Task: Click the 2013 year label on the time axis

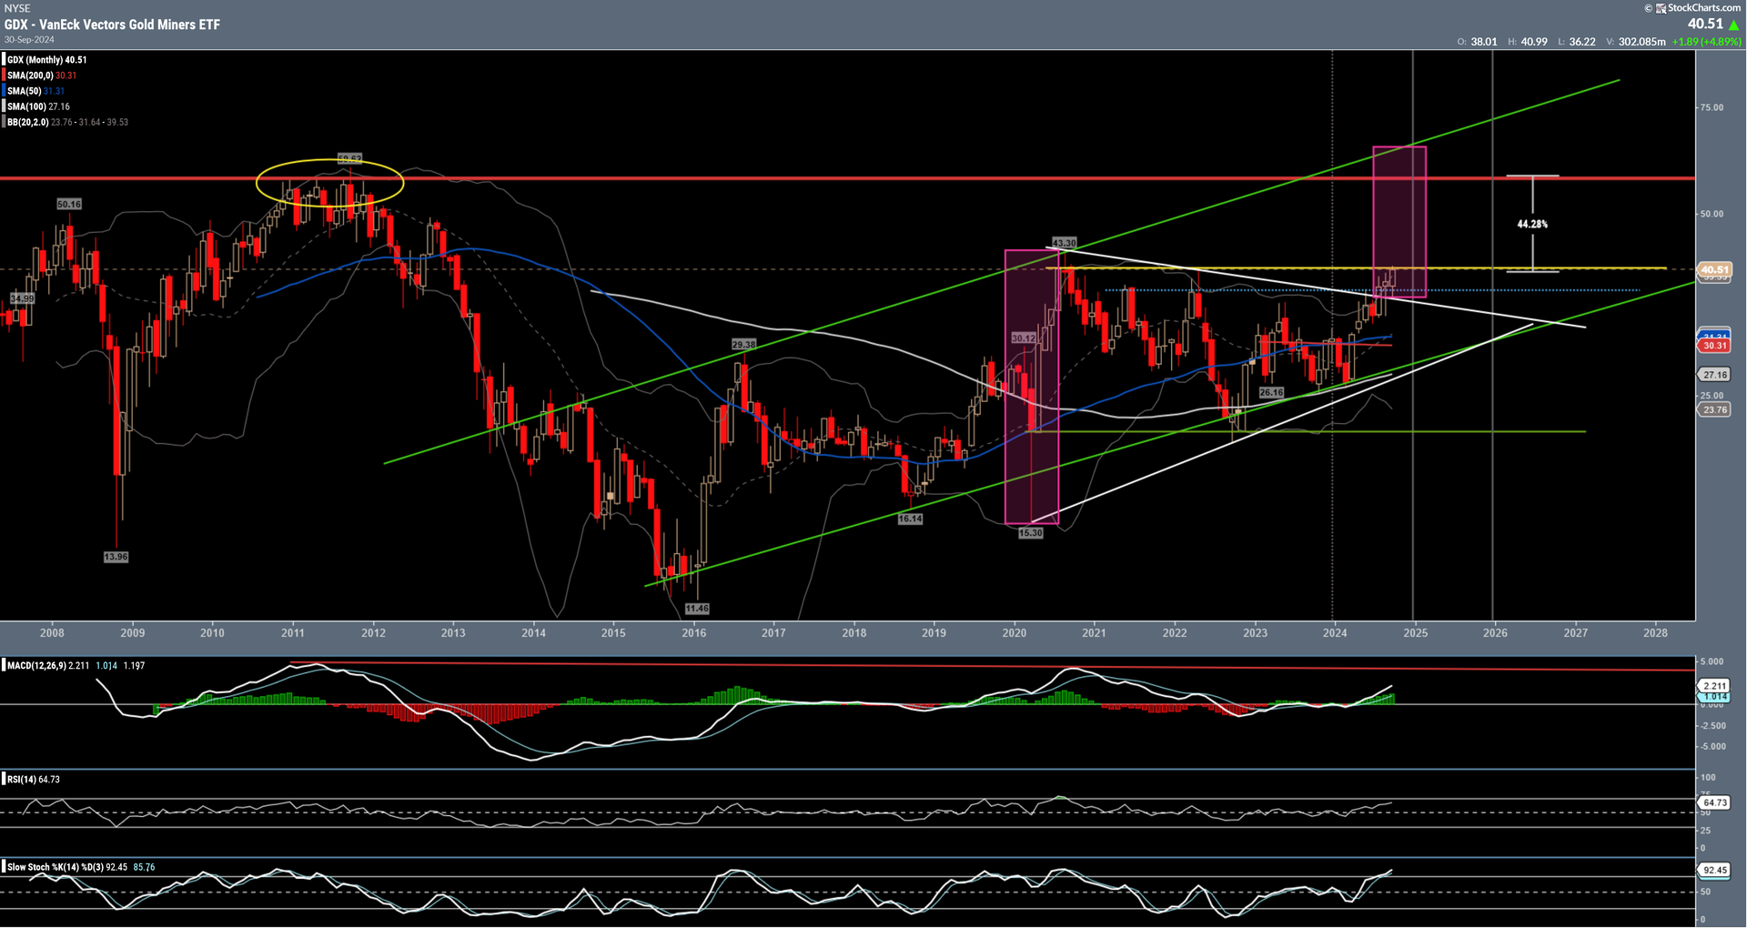Action: (453, 633)
